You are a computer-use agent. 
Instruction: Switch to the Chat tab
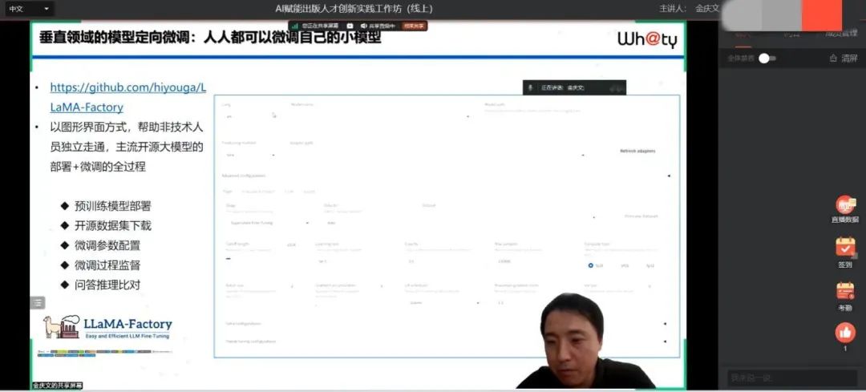pyautogui.click(x=289, y=192)
